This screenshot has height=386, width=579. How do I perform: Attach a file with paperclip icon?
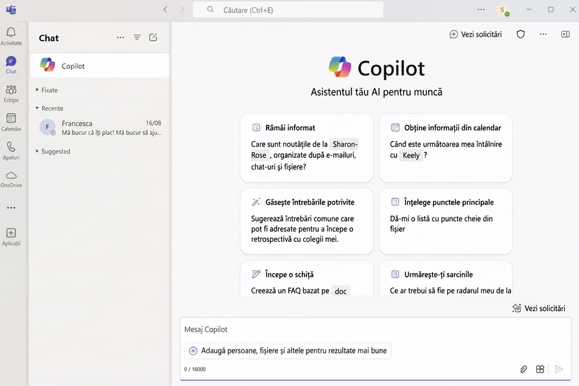pyautogui.click(x=524, y=369)
